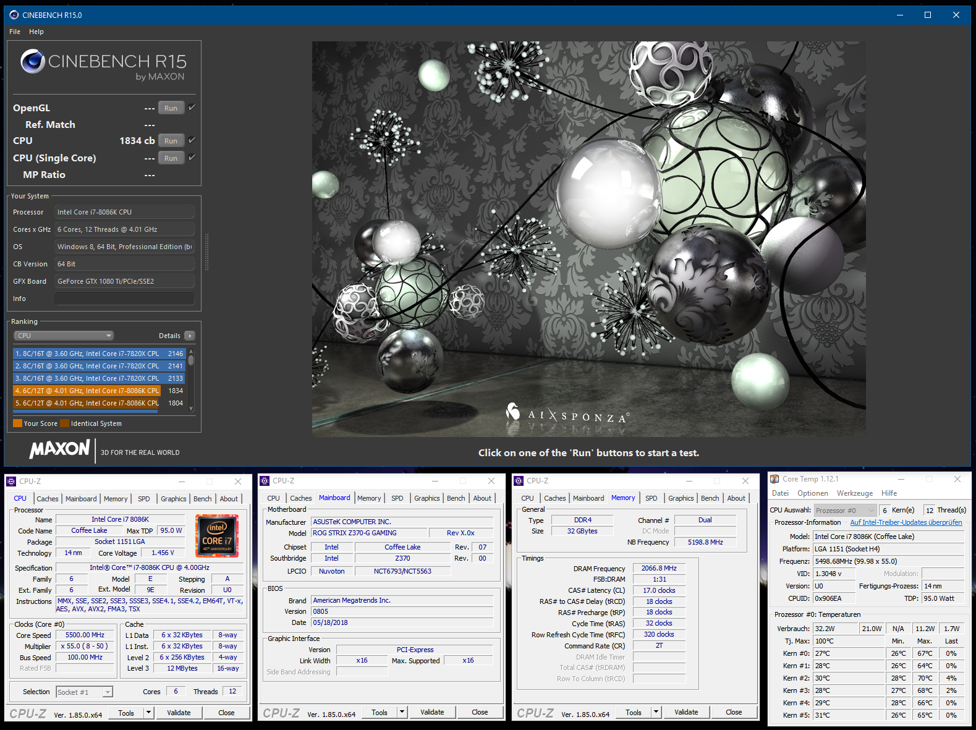Open ranking Details arrow button

pos(190,336)
